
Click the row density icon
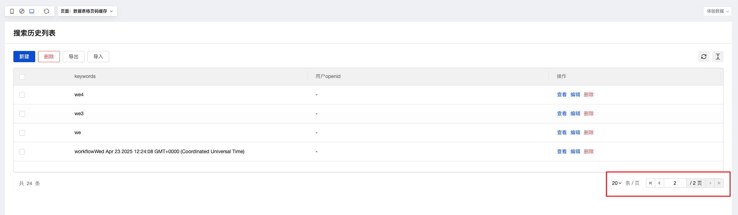[x=718, y=57]
